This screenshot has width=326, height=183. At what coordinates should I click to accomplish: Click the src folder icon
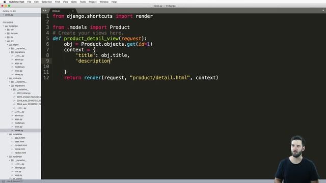pyautogui.click(x=8, y=41)
